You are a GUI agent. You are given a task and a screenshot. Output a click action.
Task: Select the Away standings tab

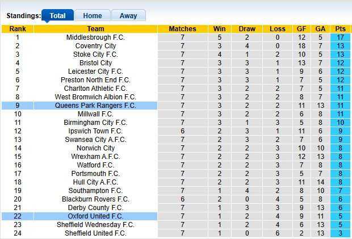coord(128,16)
